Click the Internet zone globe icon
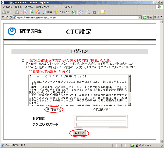Screen dimensions: 164x148 pyautogui.click(x=137, y=145)
